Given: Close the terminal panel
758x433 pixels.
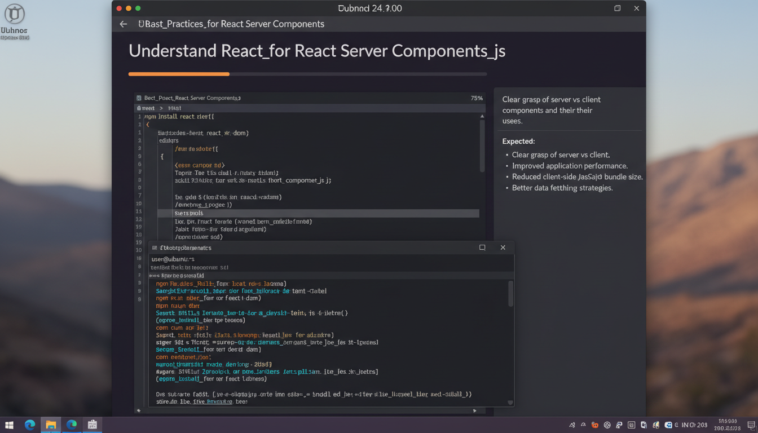Looking at the screenshot, I should point(503,248).
